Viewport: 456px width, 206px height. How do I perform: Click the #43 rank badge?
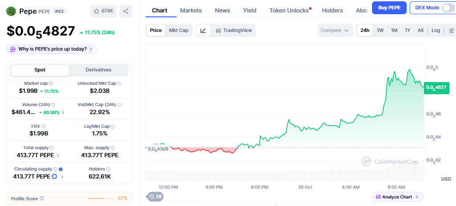pos(59,12)
